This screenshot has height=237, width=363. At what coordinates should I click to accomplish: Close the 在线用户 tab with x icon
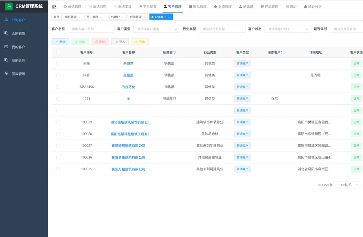pyautogui.click(x=123, y=17)
